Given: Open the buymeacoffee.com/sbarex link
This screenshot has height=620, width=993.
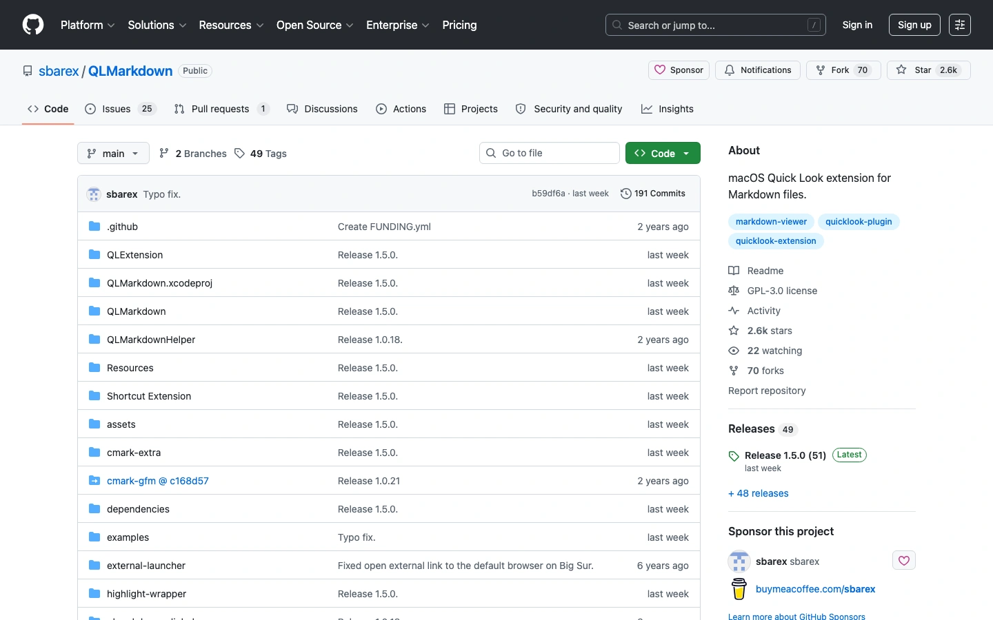Looking at the screenshot, I should pyautogui.click(x=815, y=589).
